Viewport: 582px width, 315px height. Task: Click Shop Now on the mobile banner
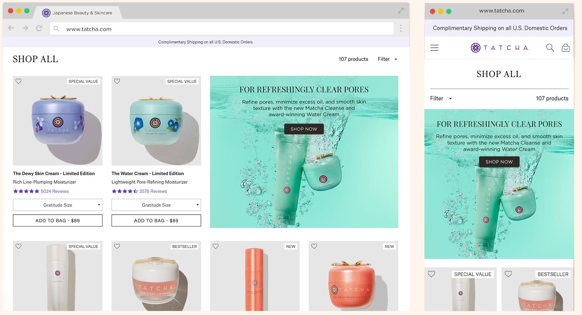(x=499, y=162)
